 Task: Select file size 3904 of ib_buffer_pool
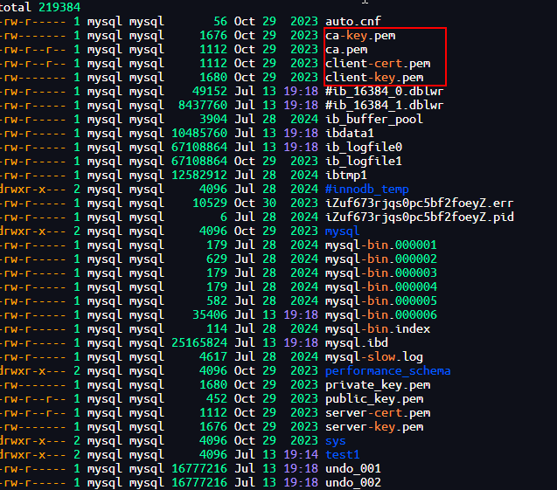tap(213, 119)
